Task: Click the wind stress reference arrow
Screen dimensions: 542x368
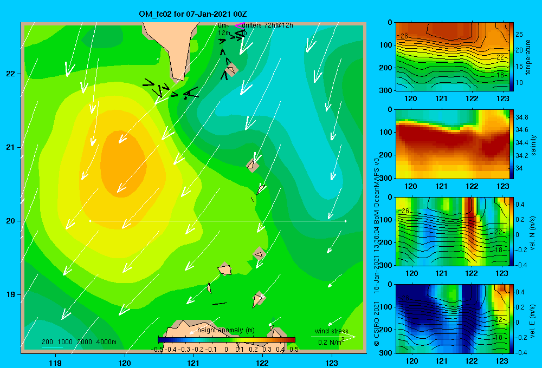Action: (333, 337)
